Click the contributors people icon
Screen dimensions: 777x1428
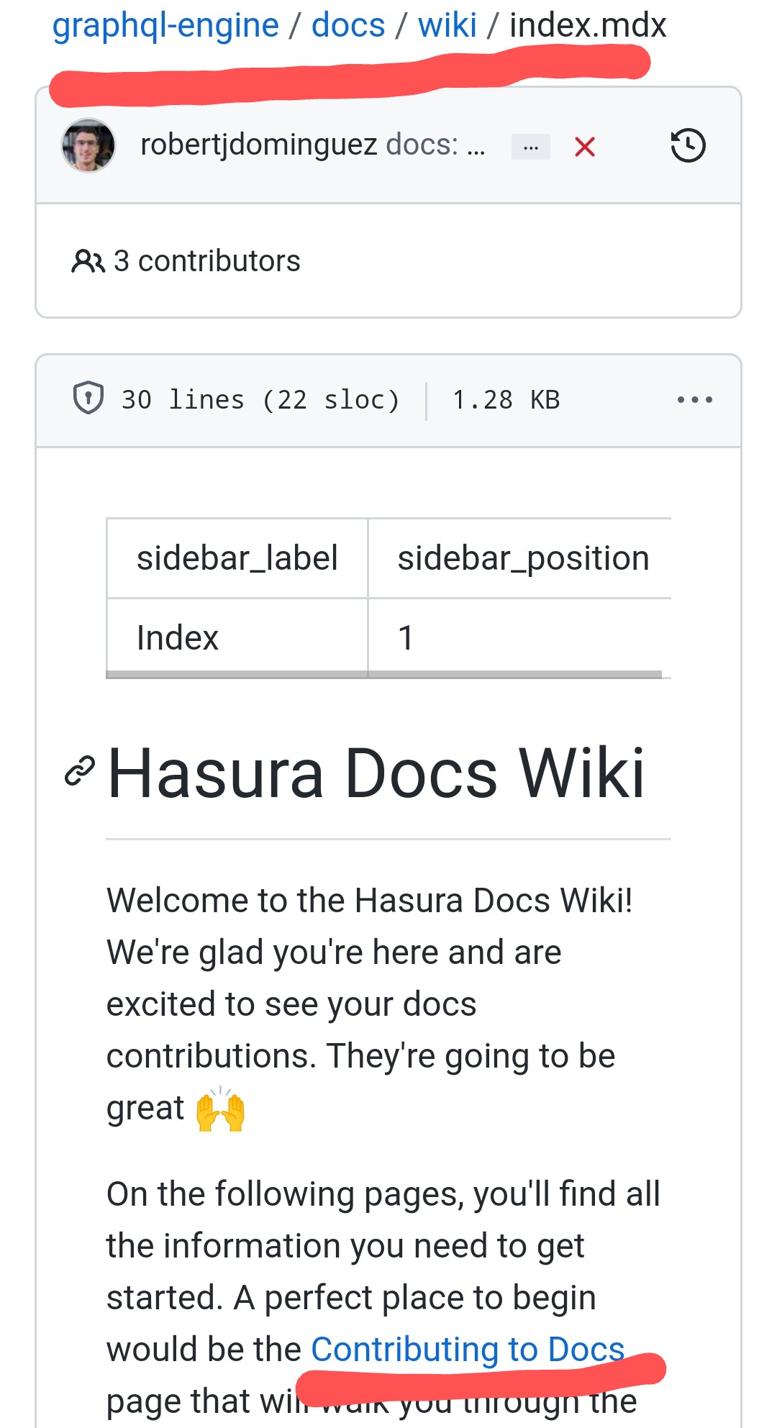pyautogui.click(x=85, y=261)
